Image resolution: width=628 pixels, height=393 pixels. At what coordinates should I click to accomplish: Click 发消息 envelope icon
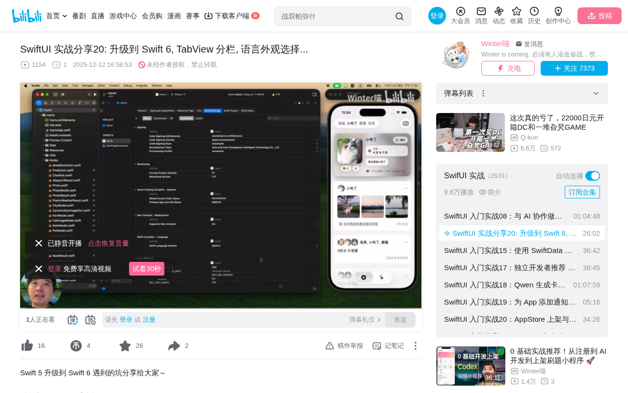pos(519,44)
